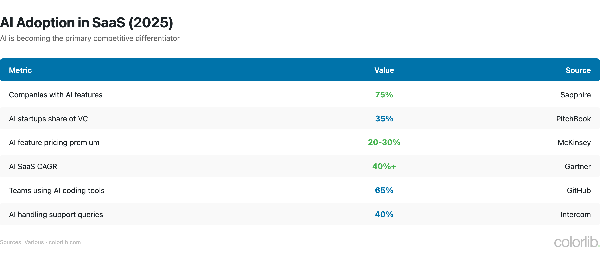Select 'Teams using AI coding tools' label
The image size is (600, 256).
pos(57,191)
